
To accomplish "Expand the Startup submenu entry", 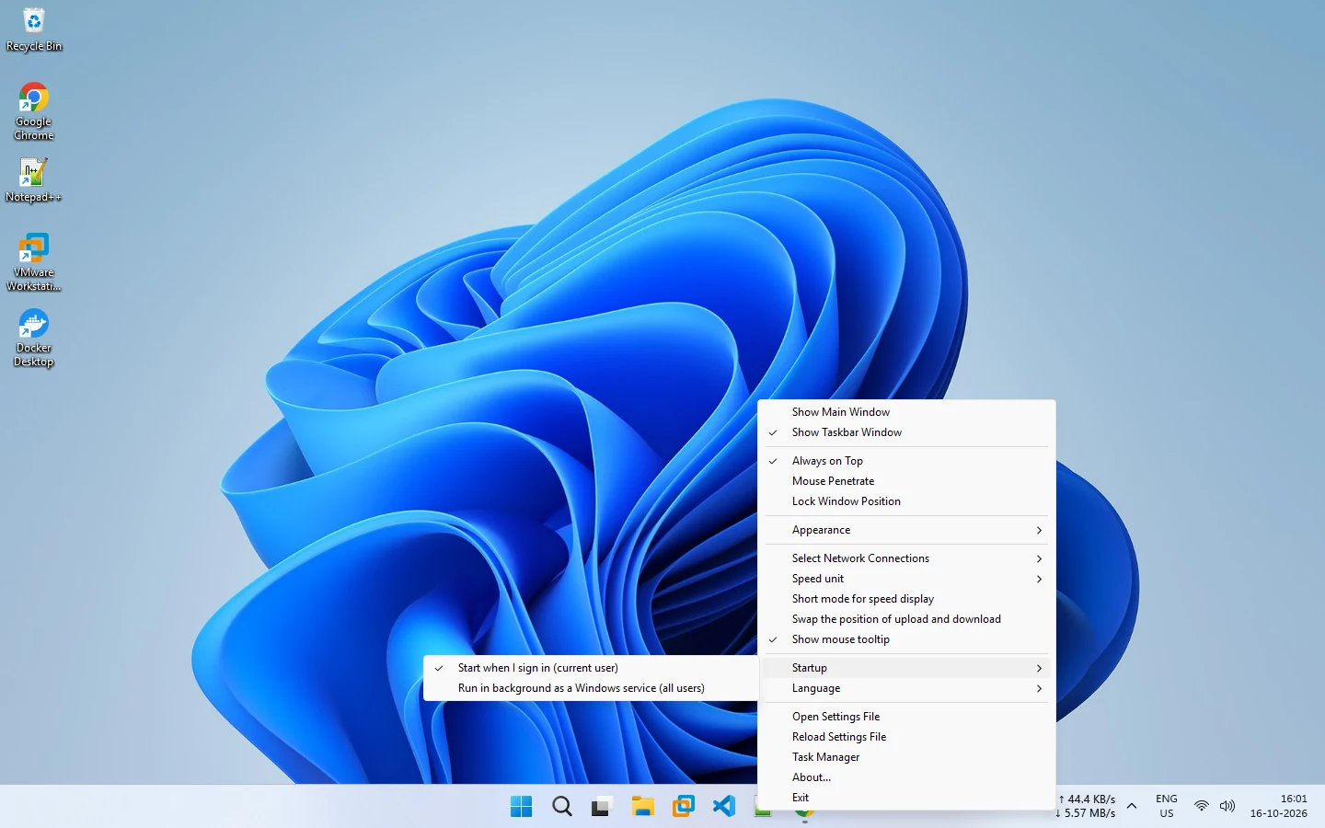I will tap(906, 668).
